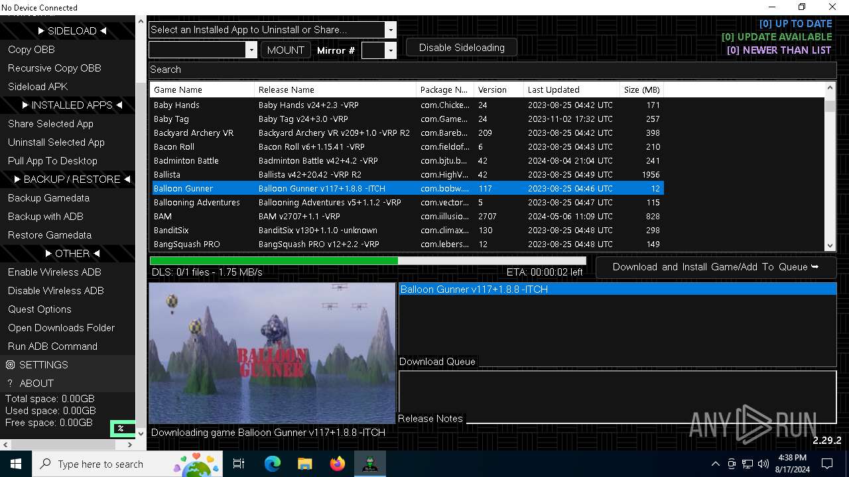
Task: Select BanditSix game row
Action: (x=407, y=231)
